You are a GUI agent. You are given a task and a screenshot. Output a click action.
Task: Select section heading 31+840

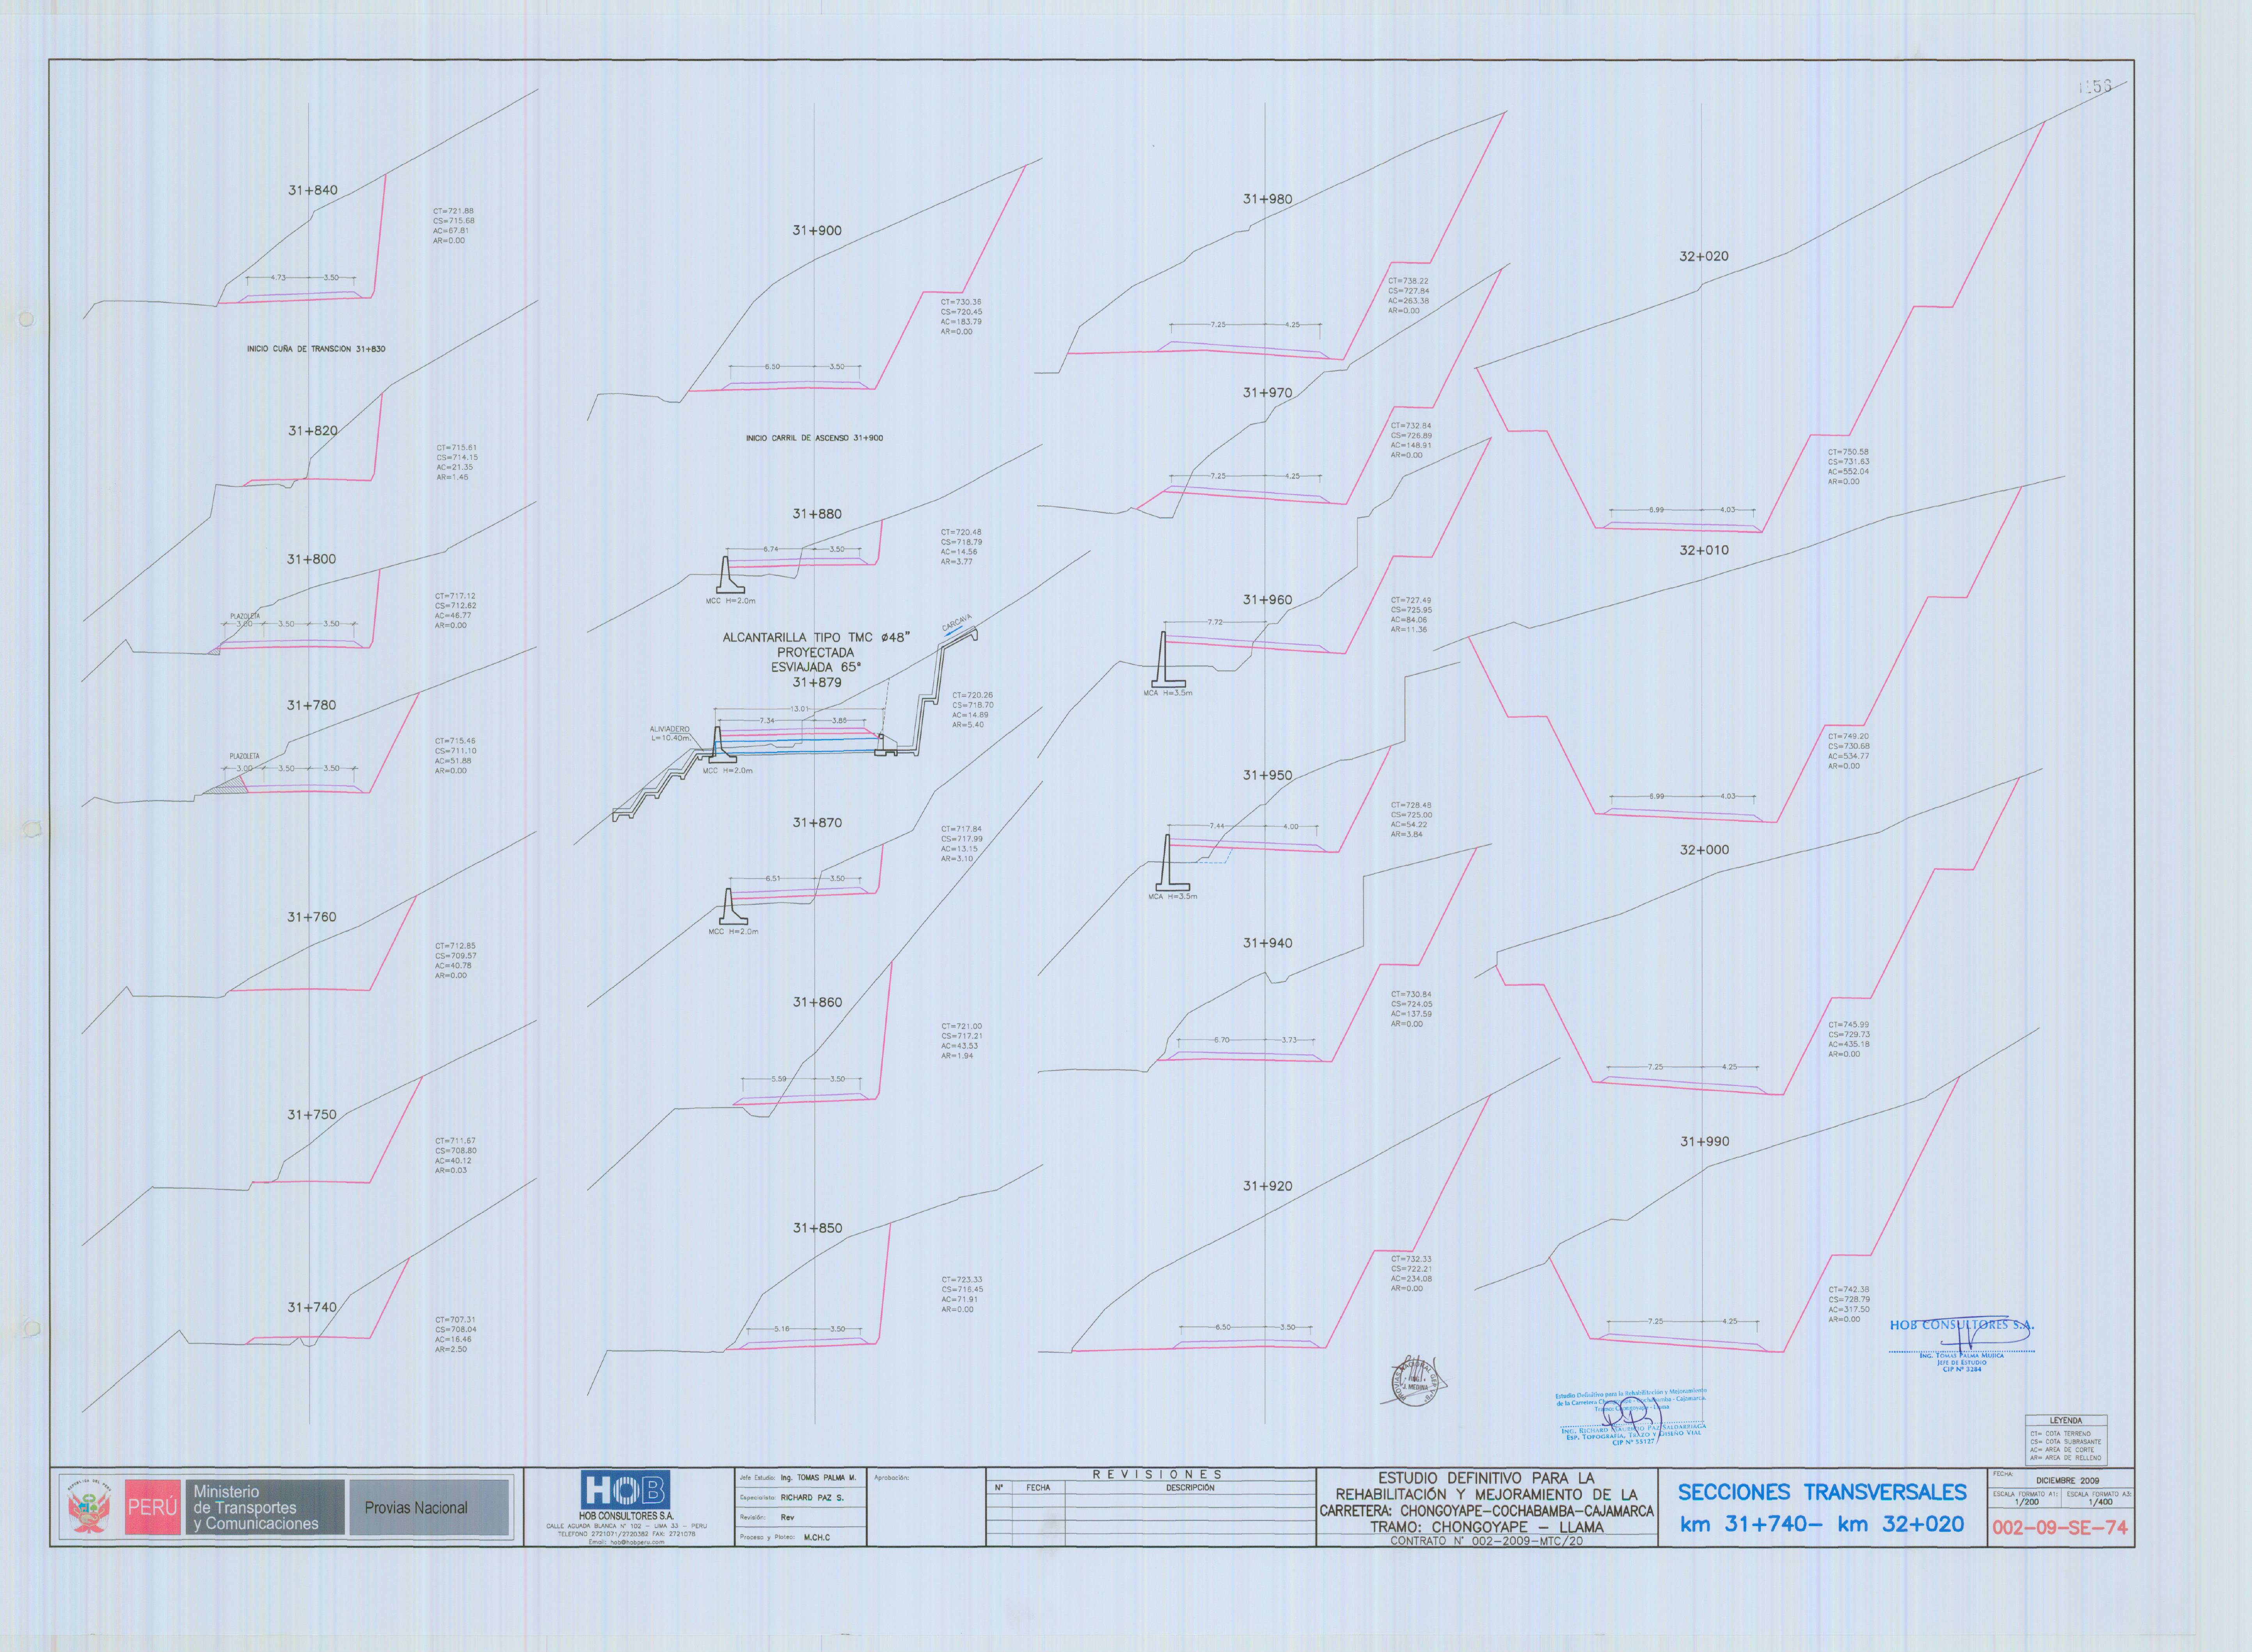[313, 190]
